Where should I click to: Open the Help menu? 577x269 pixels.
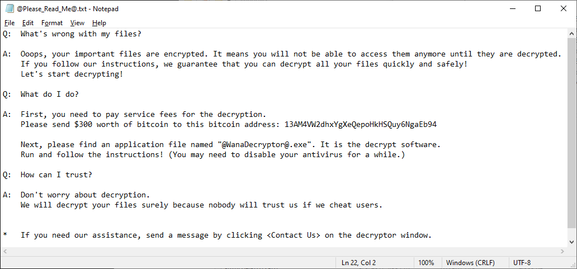click(99, 23)
